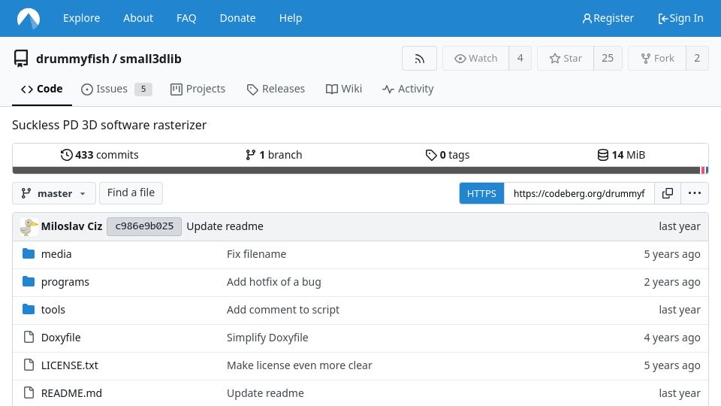View the 433 commits history
Screen dimensions: 721x406
[x=99, y=155]
